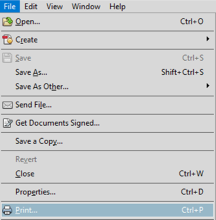Expand the Save As Other submenu arrow

click(208, 85)
